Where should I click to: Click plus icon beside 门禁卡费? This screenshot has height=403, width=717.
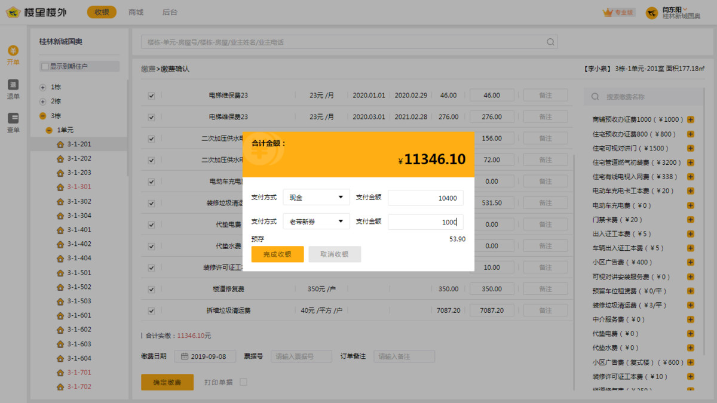click(x=691, y=220)
